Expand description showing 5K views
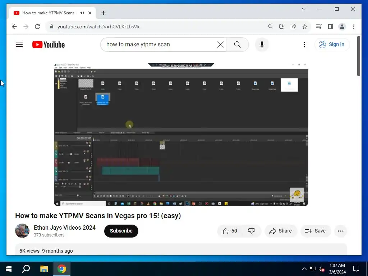This screenshot has width=368, height=276. coord(181,249)
